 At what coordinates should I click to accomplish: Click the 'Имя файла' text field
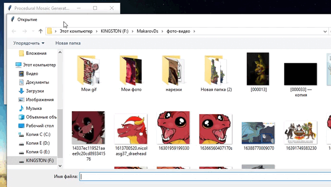click(205, 176)
